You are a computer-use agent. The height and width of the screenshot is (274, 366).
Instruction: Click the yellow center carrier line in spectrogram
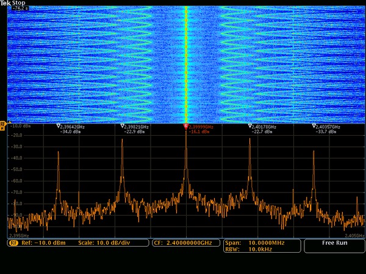[185, 61]
